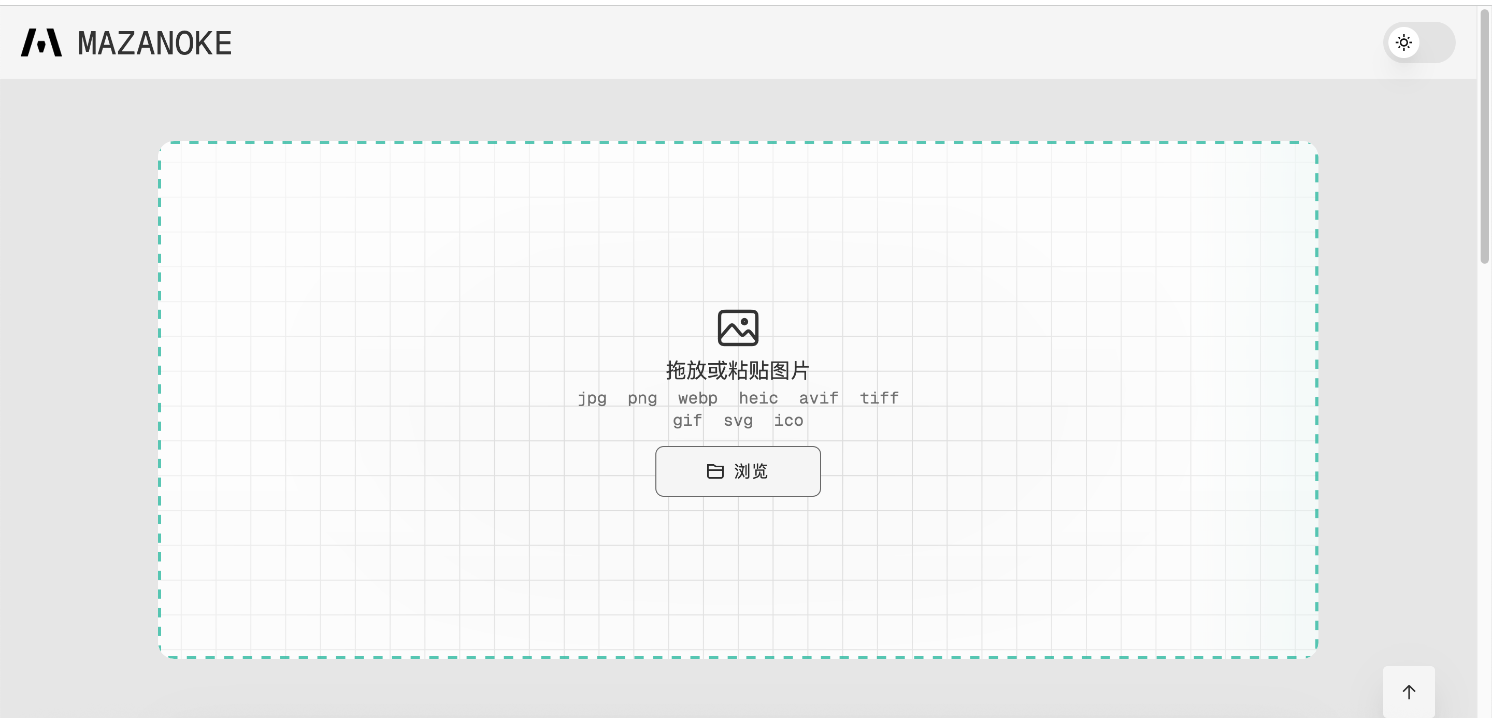Click the tiff format label
The height and width of the screenshot is (718, 1492).
pos(879,398)
